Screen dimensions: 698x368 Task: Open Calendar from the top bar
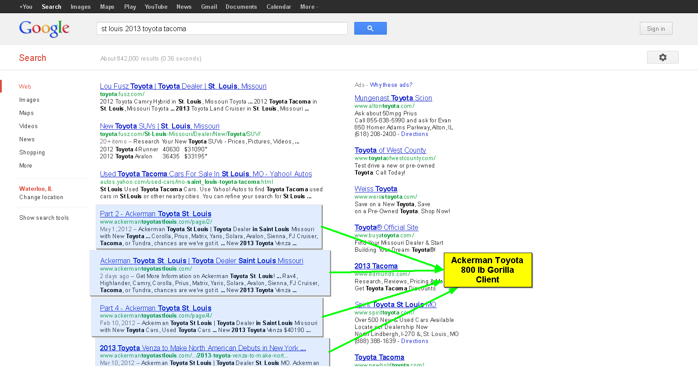[x=279, y=7]
